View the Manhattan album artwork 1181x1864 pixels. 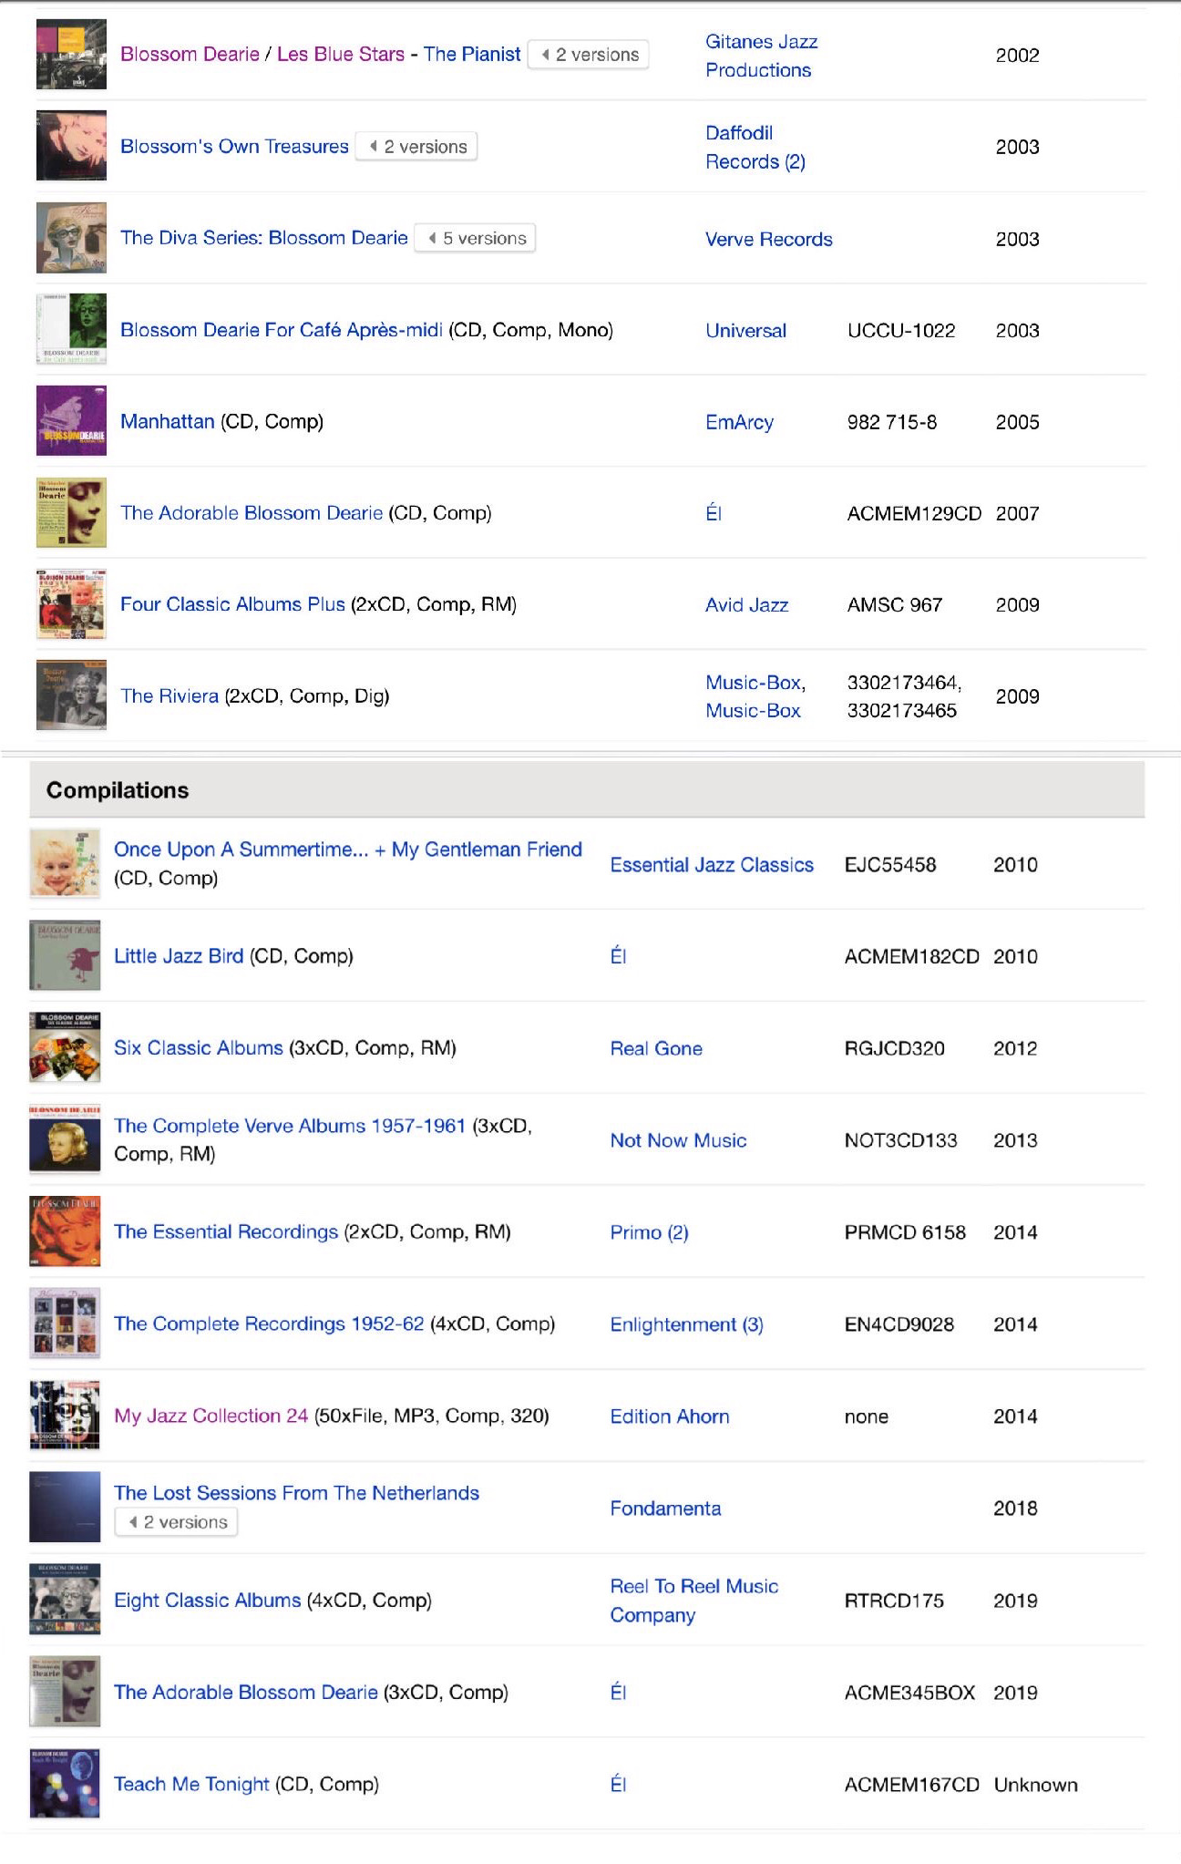pyautogui.click(x=71, y=421)
